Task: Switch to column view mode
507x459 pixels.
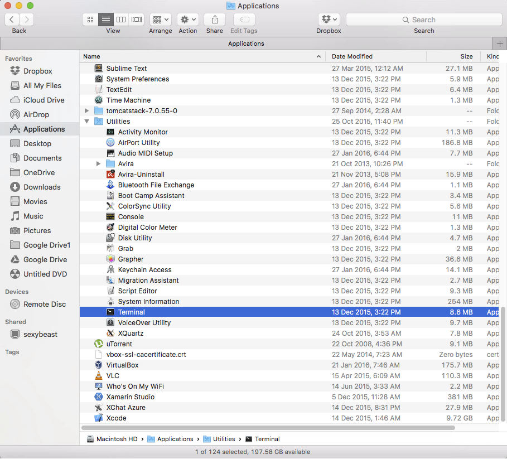Action: pos(121,20)
